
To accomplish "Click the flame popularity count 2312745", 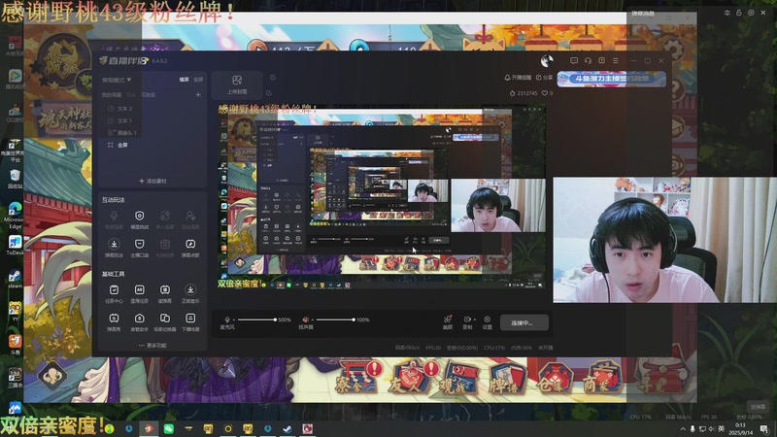I will (524, 93).
